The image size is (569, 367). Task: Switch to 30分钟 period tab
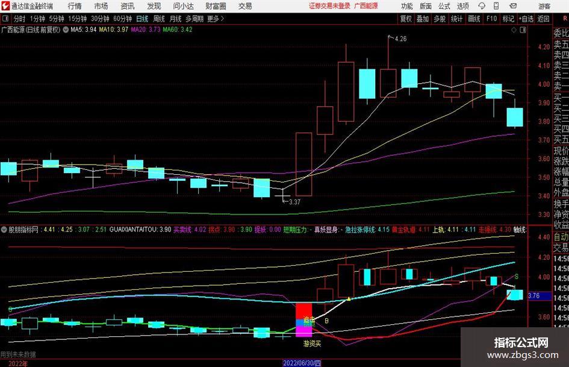click(x=100, y=19)
